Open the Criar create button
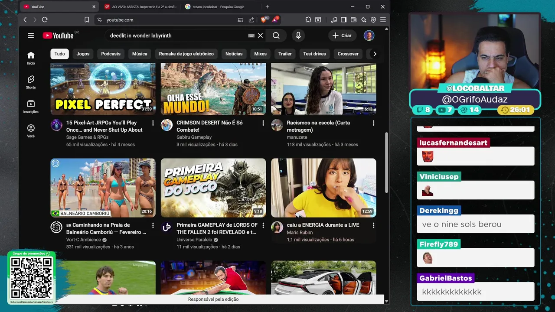The image size is (555, 312). click(x=342, y=36)
